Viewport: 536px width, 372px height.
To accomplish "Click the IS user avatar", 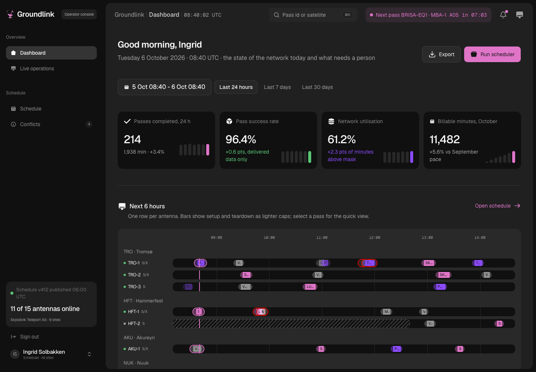I will point(15,354).
